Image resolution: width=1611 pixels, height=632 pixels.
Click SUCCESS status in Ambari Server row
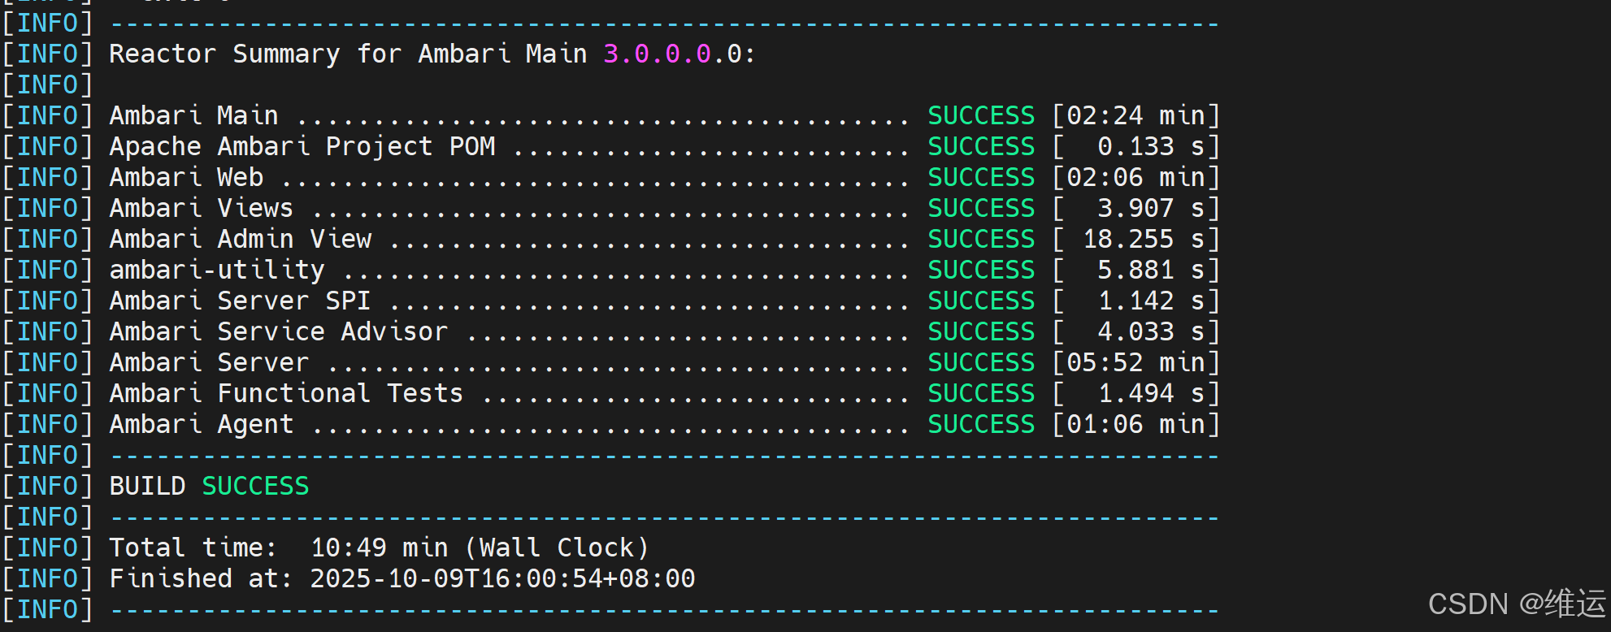(981, 363)
